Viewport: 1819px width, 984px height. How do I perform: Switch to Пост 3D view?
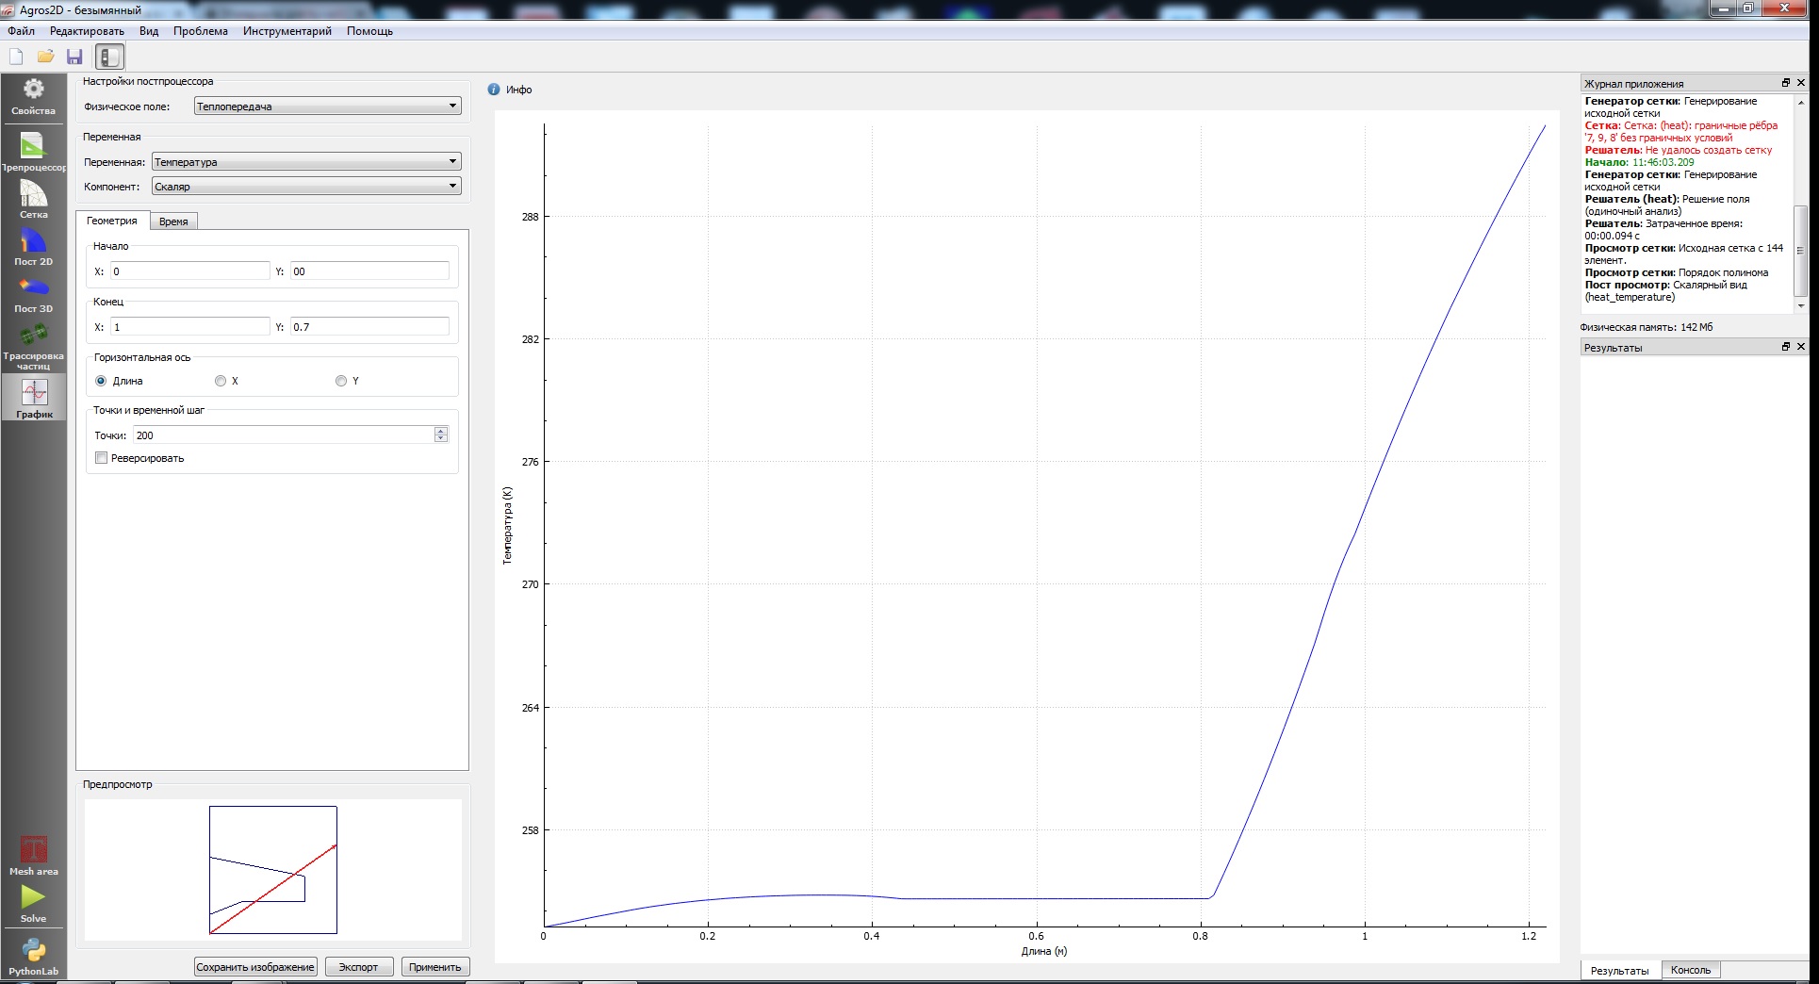click(x=33, y=293)
